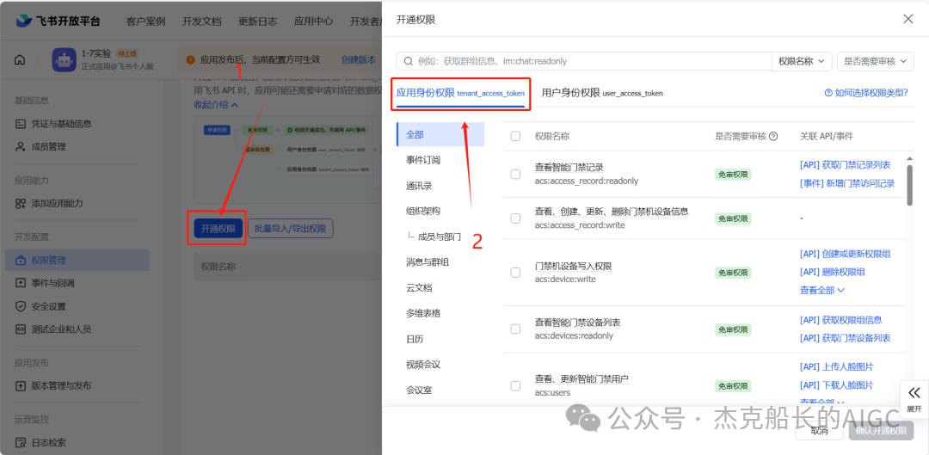929x455 pixels.
Task: Select the 组织架构 category
Action: (423, 211)
